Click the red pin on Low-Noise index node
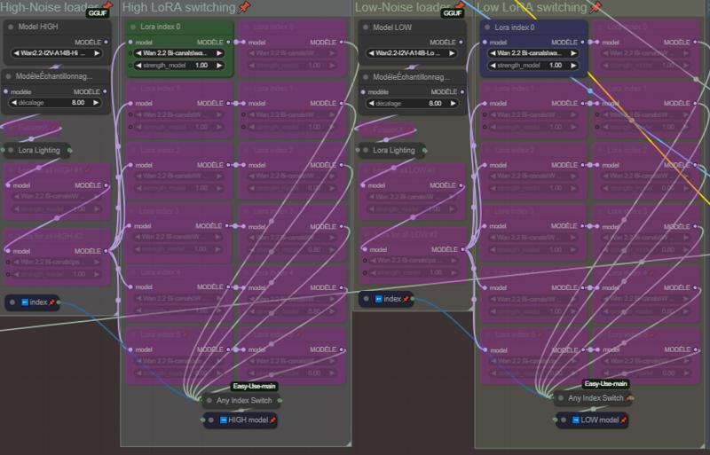The height and width of the screenshot is (455, 710). [406, 299]
